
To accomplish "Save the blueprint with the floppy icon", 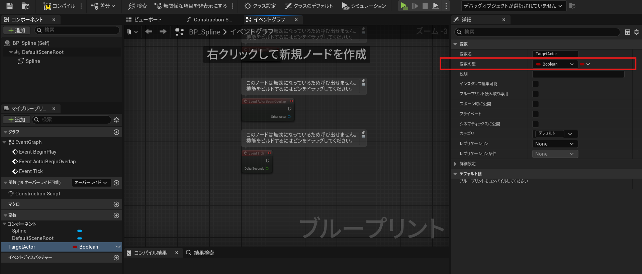I will click(x=10, y=6).
